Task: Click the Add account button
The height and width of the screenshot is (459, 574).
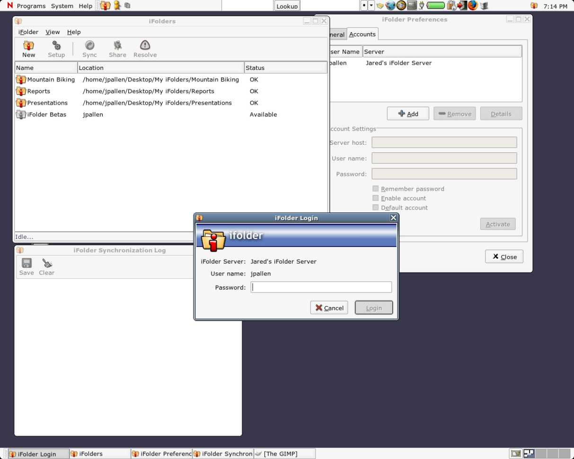Action: click(407, 114)
